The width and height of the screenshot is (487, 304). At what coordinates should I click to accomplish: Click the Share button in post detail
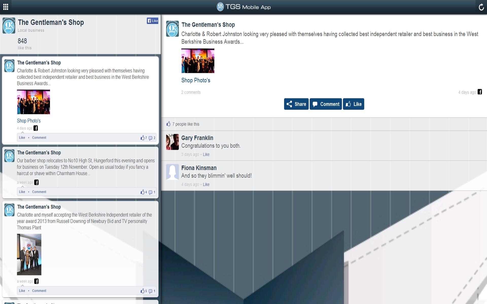(x=296, y=104)
